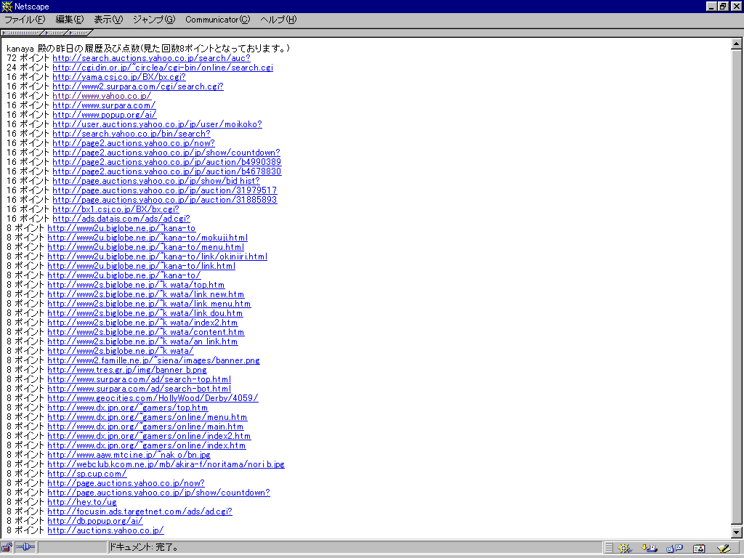Open Navigator from the component bar ship-wheel icon

tap(625, 548)
